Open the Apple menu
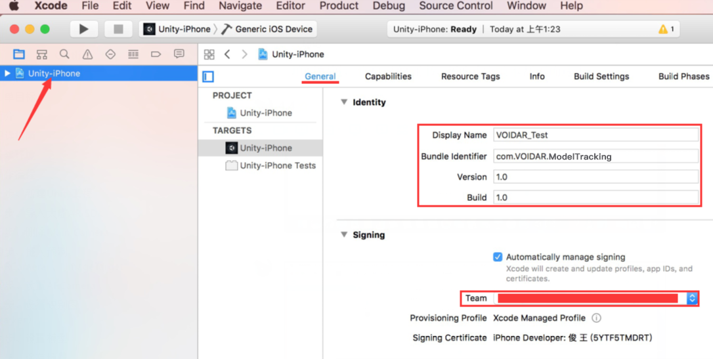This screenshot has height=359, width=713. pyautogui.click(x=14, y=6)
